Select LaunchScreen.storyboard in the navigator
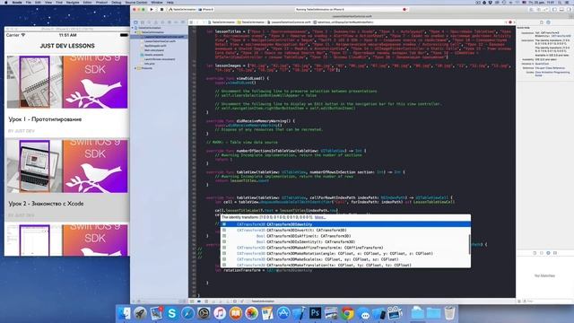The image size is (574, 323). click(x=160, y=59)
